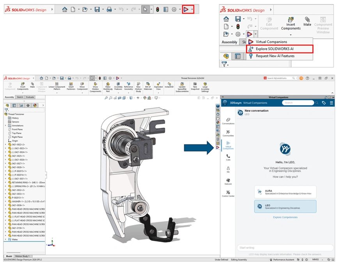This screenshot has height=264, width=338.
Task: Click the Explore Competencies link
Action: 285,217
